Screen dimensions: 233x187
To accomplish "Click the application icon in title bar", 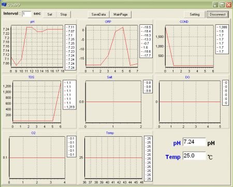I will tap(4, 5).
